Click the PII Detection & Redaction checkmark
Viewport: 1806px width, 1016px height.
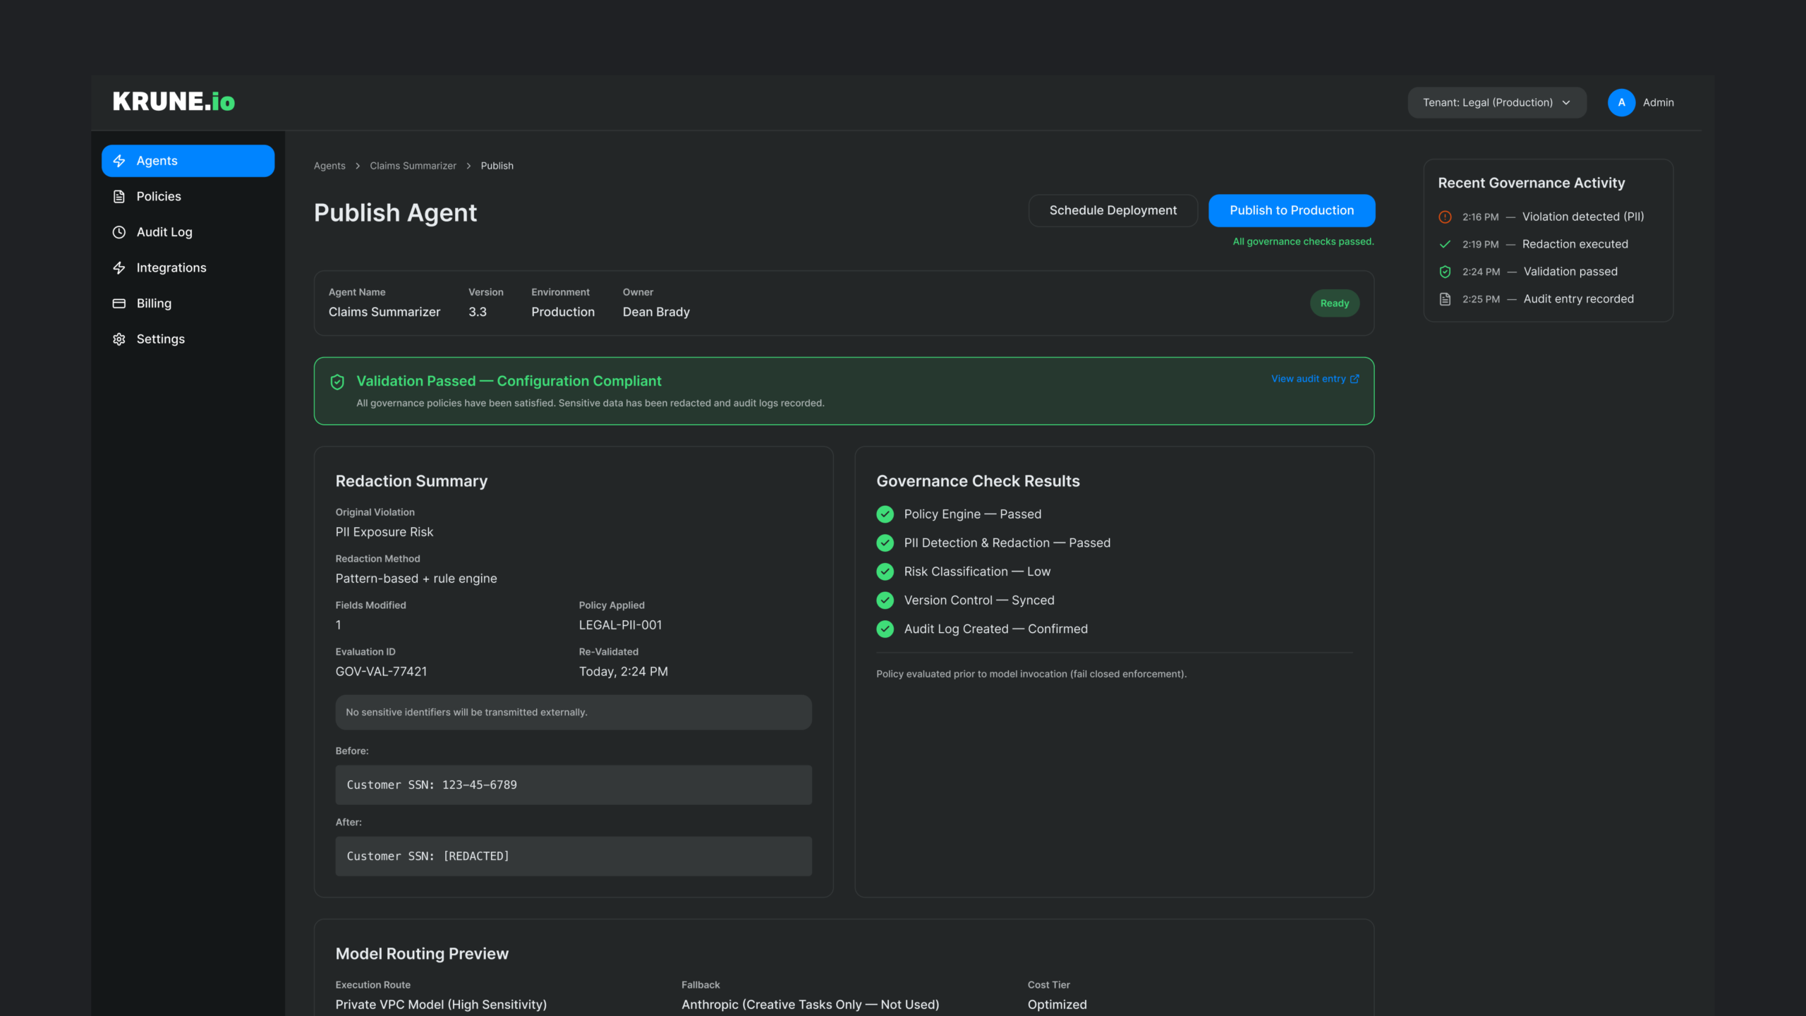point(885,543)
